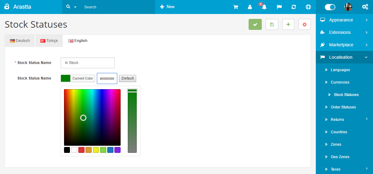Click the Stock Status Name text field
This screenshot has height=174, width=373.
[87, 63]
